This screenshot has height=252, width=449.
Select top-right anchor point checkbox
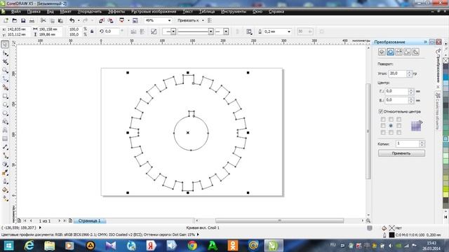[x=399, y=119]
